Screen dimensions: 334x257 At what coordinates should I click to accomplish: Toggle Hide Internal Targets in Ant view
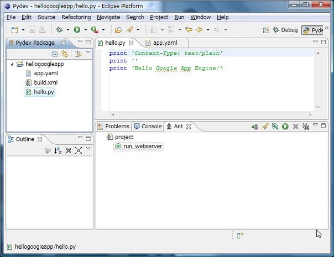click(x=275, y=127)
